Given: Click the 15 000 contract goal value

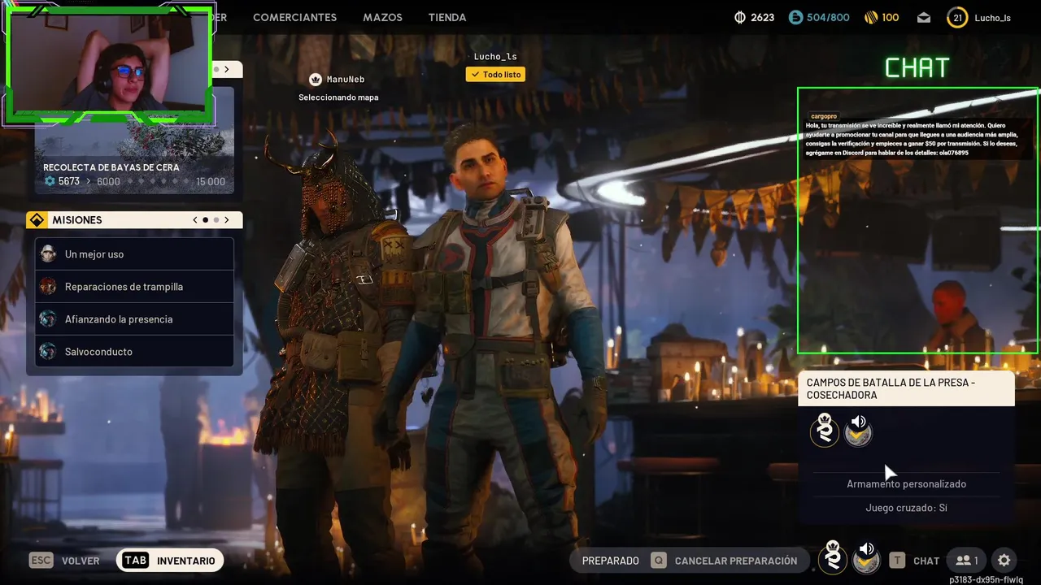Looking at the screenshot, I should [x=211, y=182].
